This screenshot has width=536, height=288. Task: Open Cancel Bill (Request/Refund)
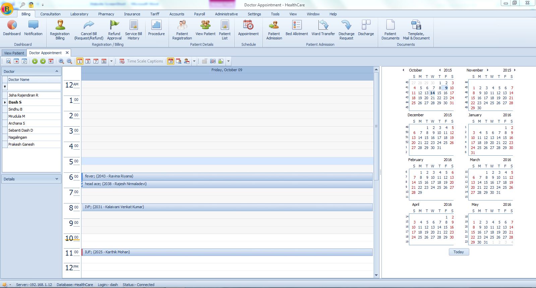(89, 30)
